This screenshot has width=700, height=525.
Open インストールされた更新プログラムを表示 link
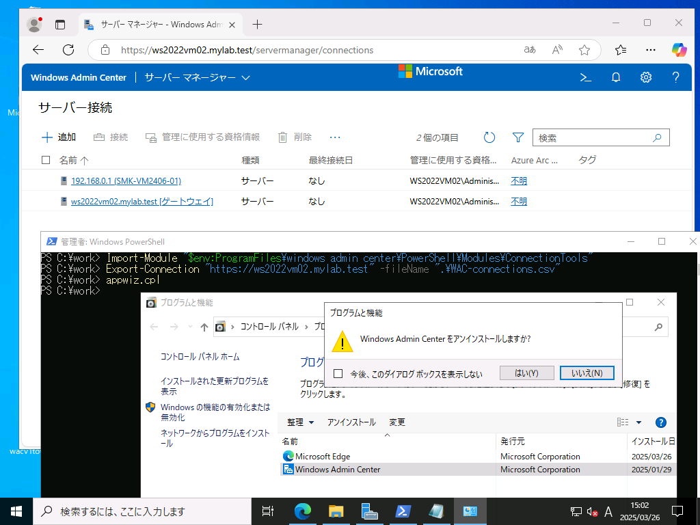pos(215,386)
